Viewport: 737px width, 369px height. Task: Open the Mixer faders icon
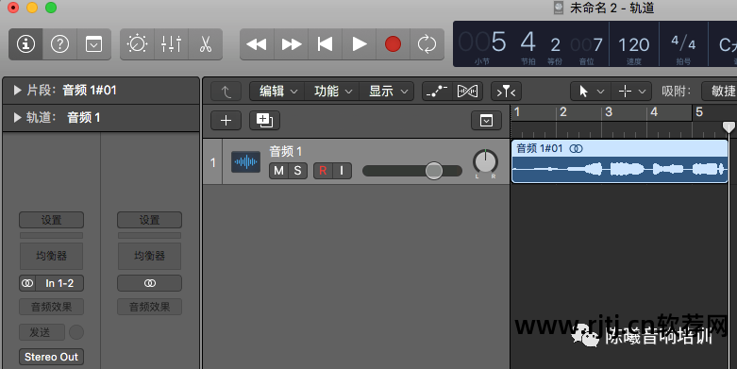171,44
